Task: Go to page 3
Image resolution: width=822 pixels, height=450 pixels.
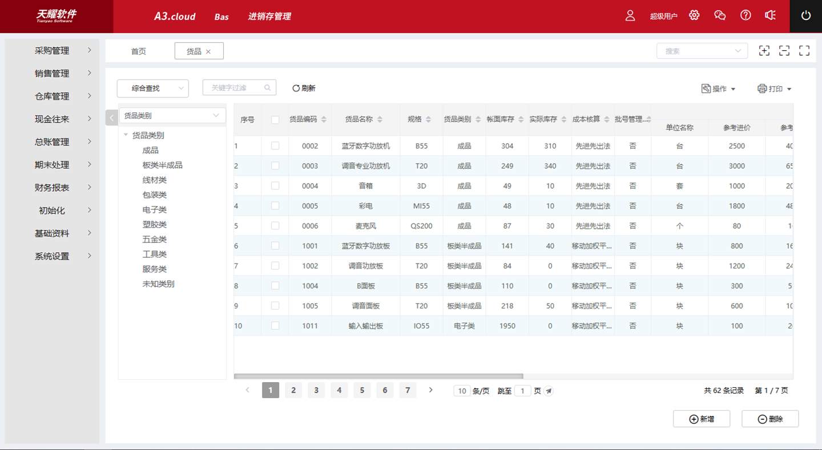Action: pos(316,390)
